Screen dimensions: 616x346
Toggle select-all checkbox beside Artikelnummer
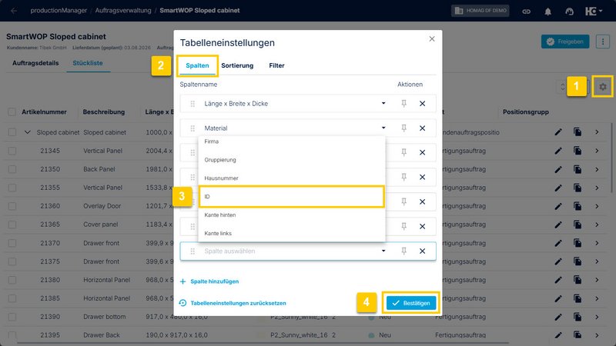click(x=12, y=111)
